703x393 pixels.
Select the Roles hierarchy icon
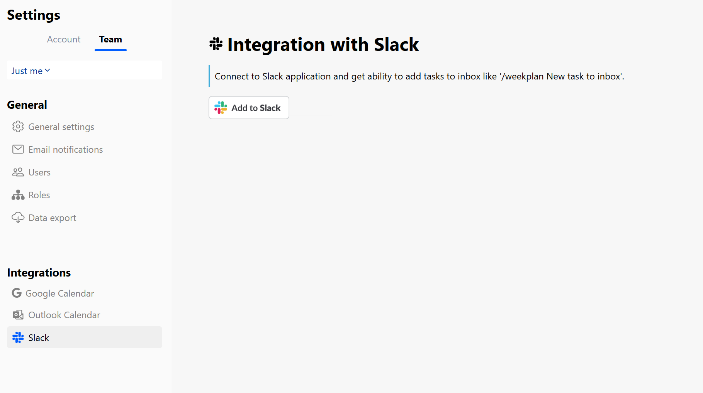(x=18, y=195)
